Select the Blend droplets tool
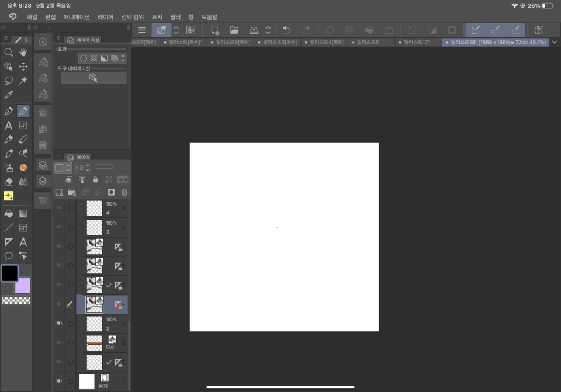561x392 pixels. 23,182
